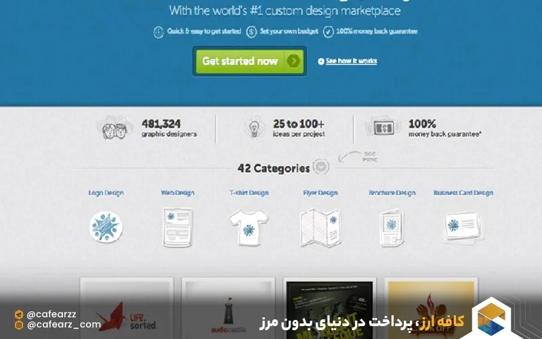Open the See how it works link
The image size is (542, 339).
click(x=351, y=61)
